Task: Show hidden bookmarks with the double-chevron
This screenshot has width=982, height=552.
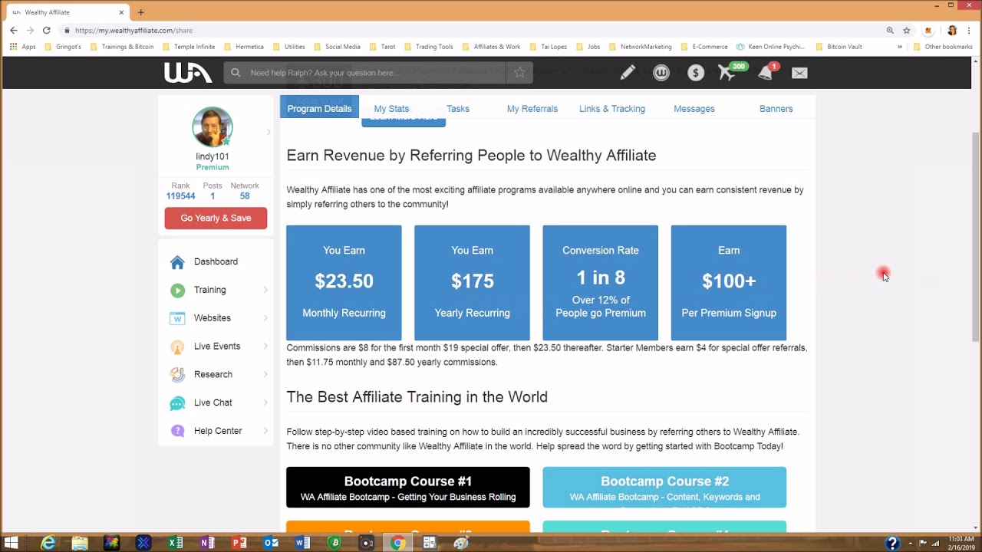Action: (900, 47)
